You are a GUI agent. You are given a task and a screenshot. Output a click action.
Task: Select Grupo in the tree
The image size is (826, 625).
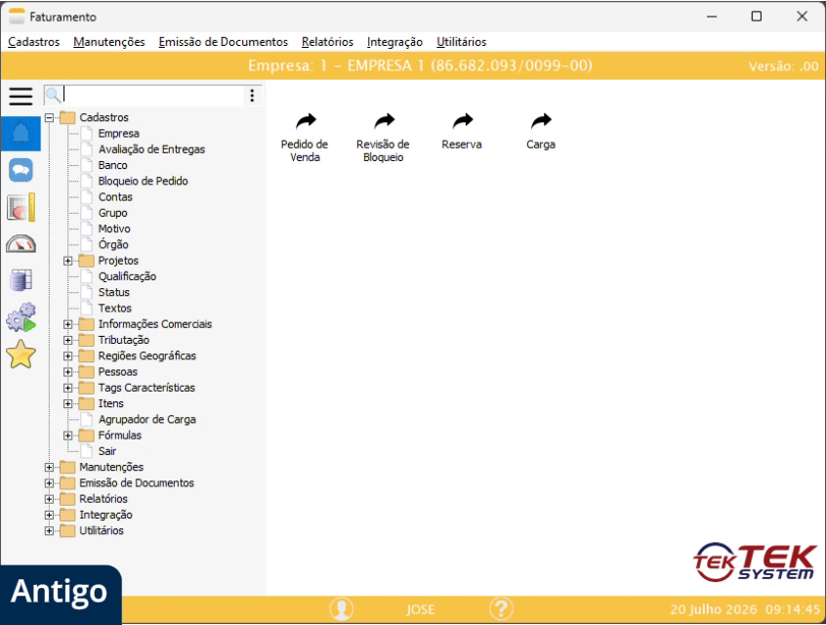point(112,213)
